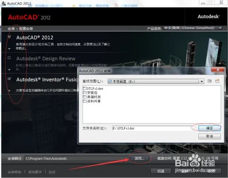This screenshot has width=228, height=178.
Task: Select the 安装包 entry name
Action: [92, 93]
